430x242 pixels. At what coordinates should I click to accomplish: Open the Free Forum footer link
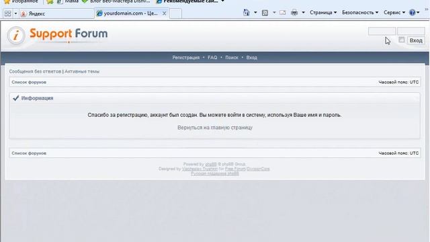[x=235, y=169]
